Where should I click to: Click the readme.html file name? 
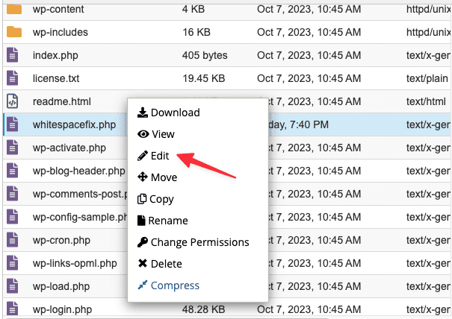pyautogui.click(x=62, y=101)
